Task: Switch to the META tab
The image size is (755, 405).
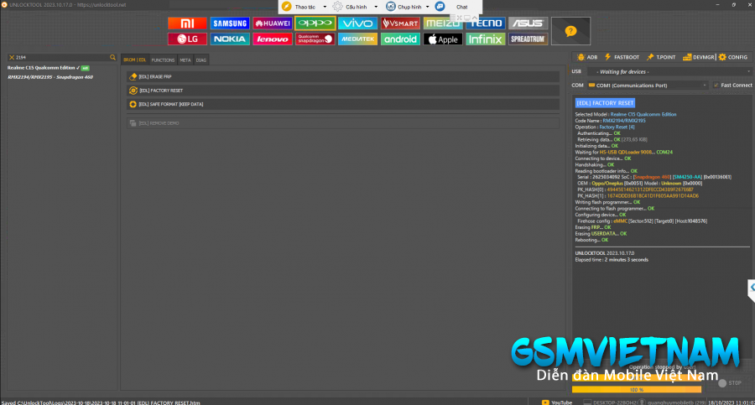Action: point(185,60)
